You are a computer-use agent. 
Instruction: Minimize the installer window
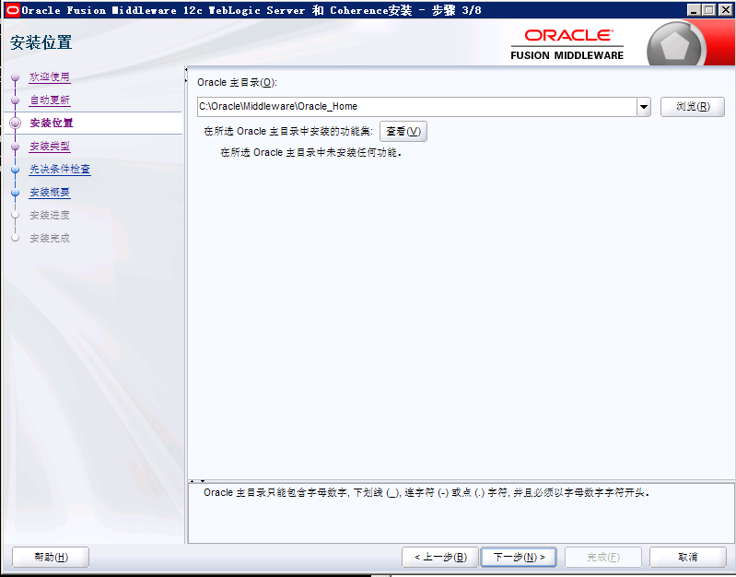click(x=694, y=10)
